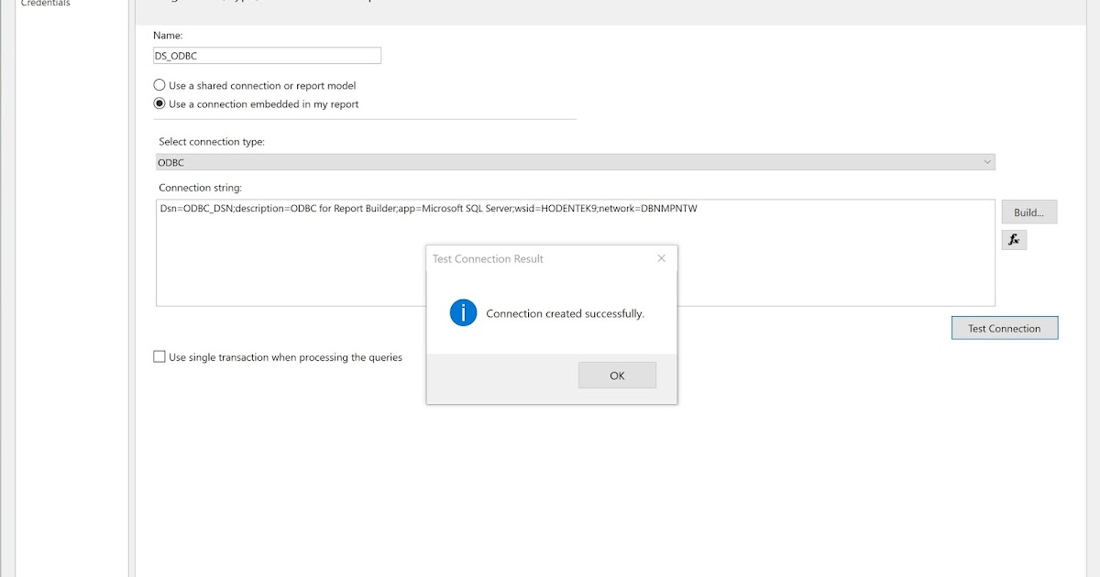1100x577 pixels.
Task: Select Use a connection embedded in my report
Action: (x=157, y=103)
